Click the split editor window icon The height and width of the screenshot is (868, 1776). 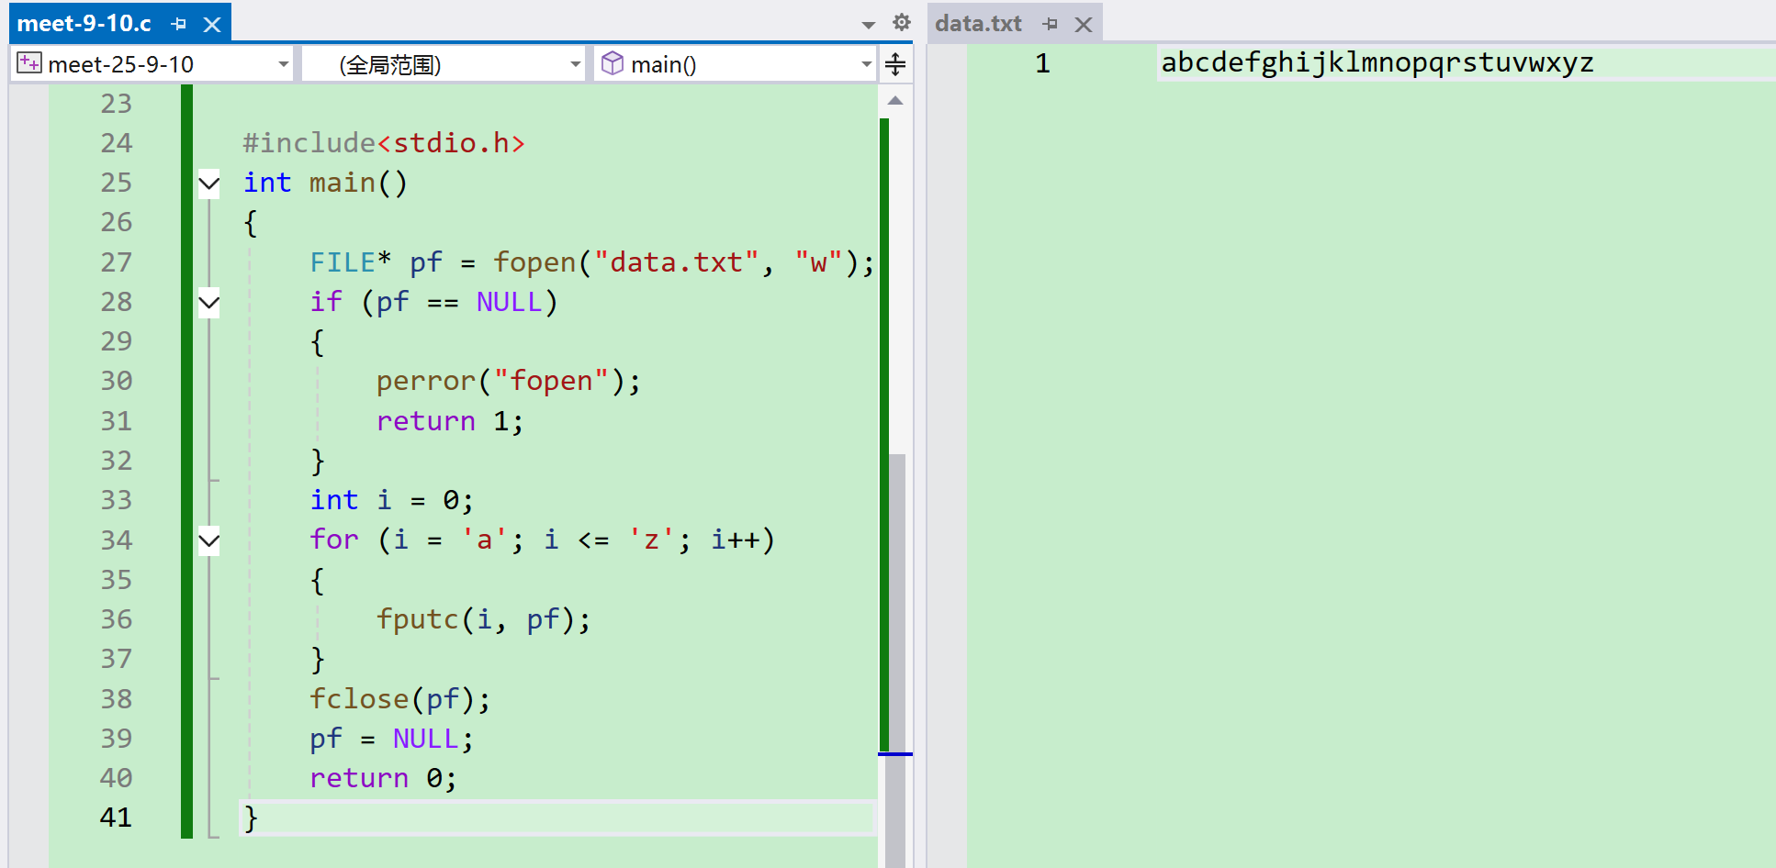point(895,64)
